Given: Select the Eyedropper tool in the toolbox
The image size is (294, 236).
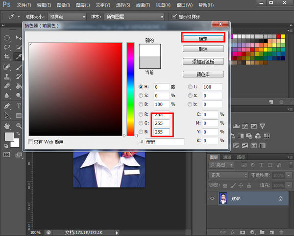Looking at the screenshot, I should coord(19,57).
